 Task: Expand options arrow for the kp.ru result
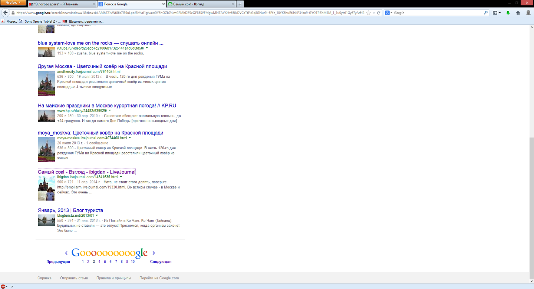click(110, 111)
